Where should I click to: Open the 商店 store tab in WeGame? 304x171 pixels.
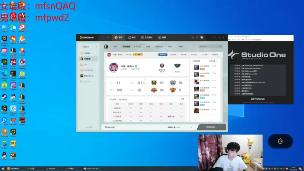[132, 37]
